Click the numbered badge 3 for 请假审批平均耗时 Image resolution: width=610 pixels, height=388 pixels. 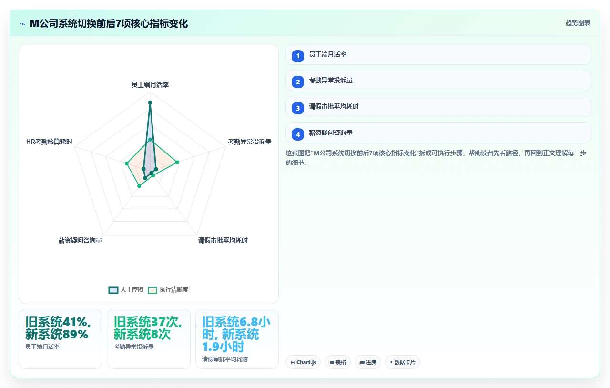298,108
